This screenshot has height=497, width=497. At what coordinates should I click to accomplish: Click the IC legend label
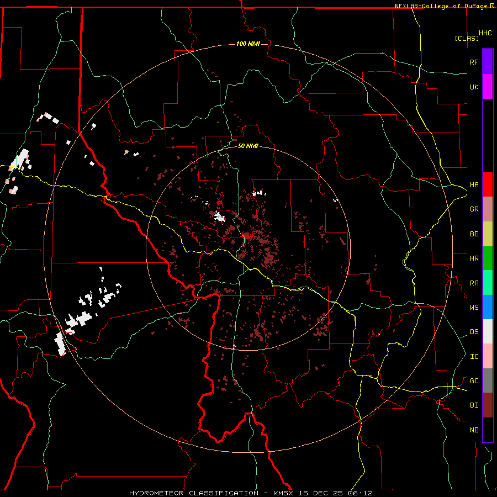click(x=474, y=357)
